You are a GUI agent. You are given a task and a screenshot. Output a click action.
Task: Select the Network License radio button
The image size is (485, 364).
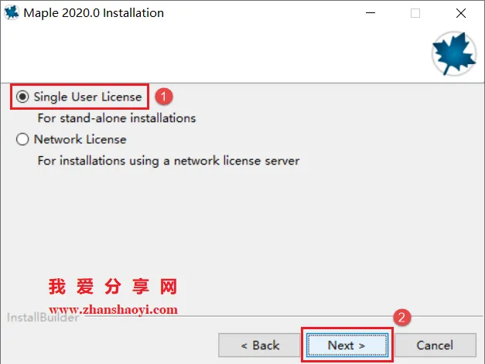coord(22,139)
